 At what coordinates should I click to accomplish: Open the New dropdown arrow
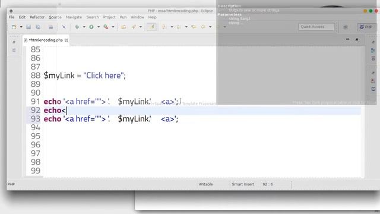point(21,27)
